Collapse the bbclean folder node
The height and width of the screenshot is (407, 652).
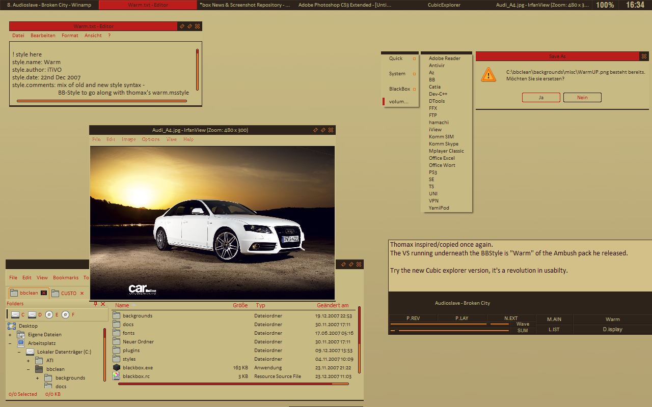click(28, 369)
